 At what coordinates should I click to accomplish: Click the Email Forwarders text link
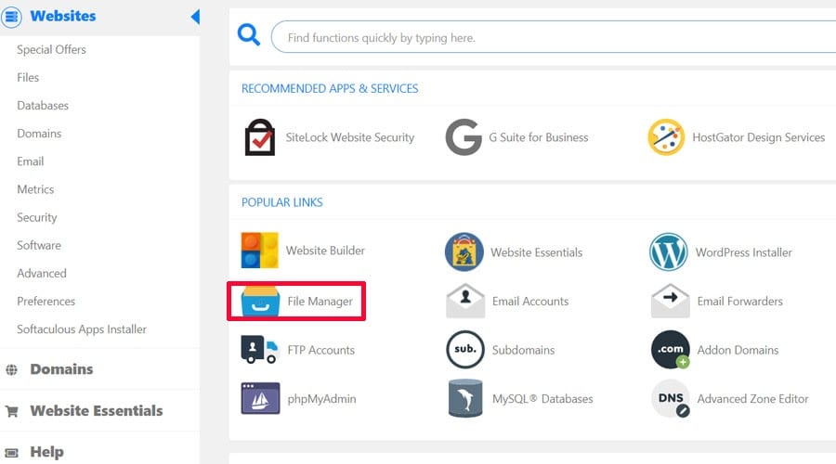pyautogui.click(x=740, y=301)
